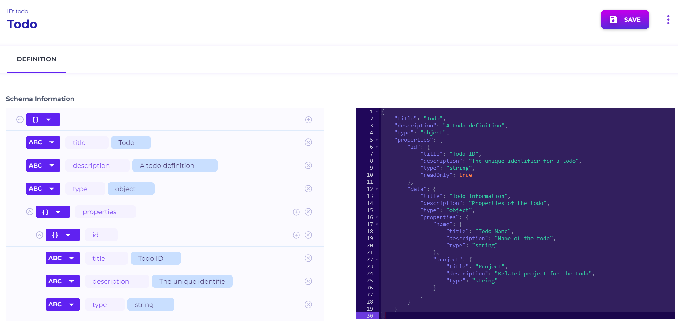Click the SAVE button
This screenshot has height=321, width=678.
(x=625, y=20)
